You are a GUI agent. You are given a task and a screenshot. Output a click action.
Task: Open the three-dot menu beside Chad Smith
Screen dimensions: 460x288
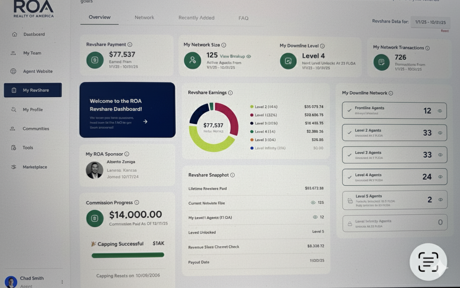click(62, 282)
